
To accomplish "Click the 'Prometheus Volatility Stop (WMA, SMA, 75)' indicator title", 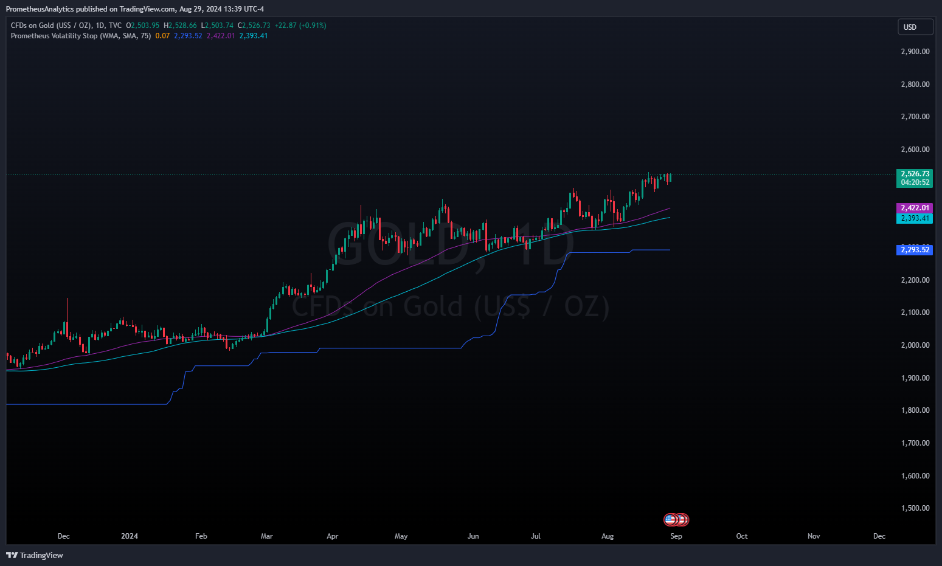I will pos(81,36).
